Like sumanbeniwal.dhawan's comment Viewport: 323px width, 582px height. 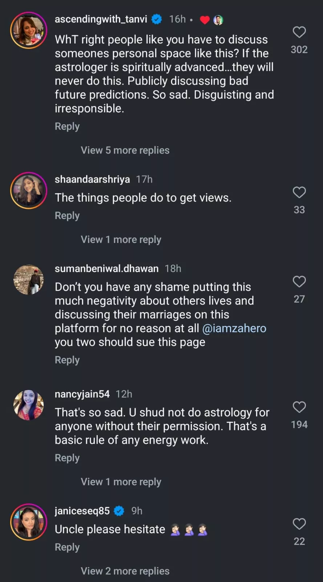(x=299, y=282)
